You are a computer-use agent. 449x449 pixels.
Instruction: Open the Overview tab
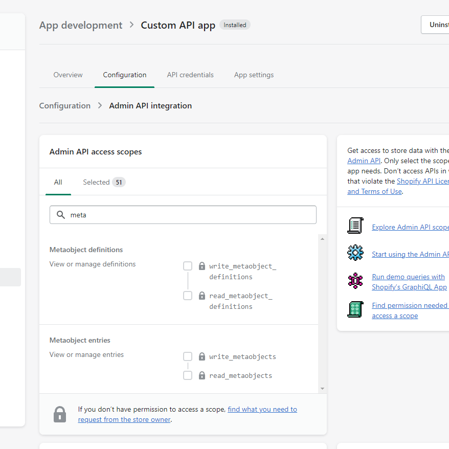tap(68, 75)
